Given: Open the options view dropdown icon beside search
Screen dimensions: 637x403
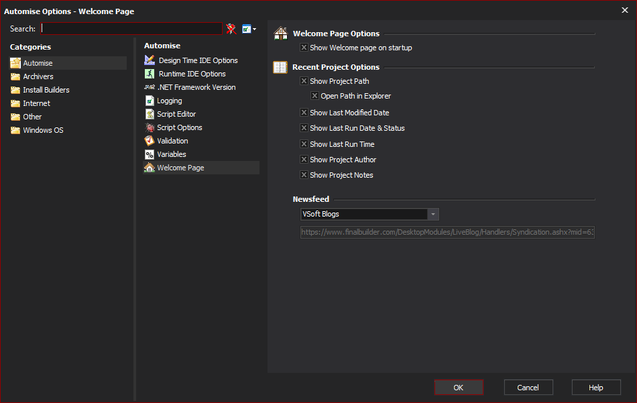Looking at the screenshot, I should click(x=249, y=29).
